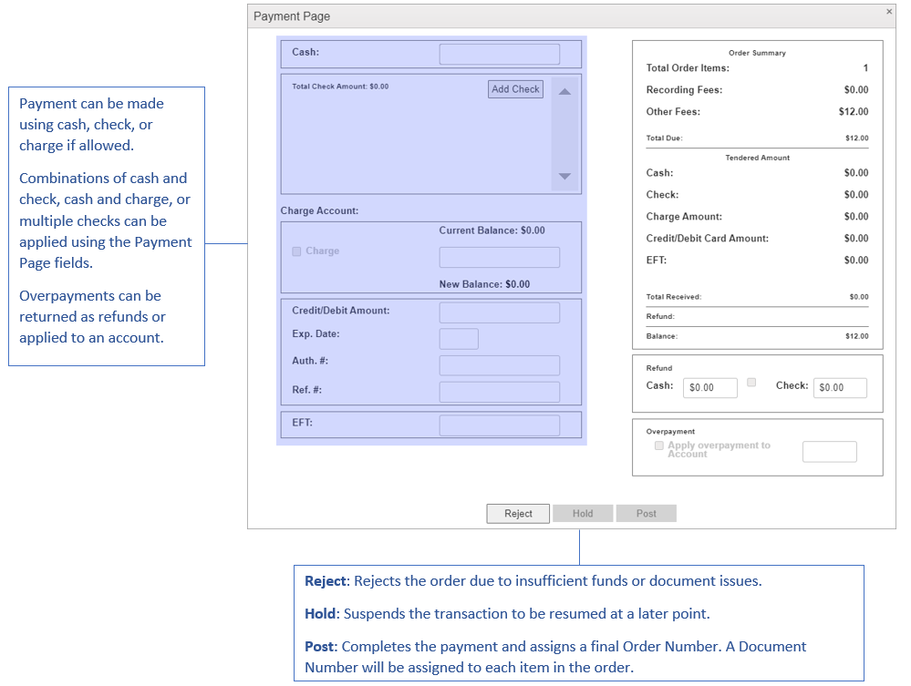Enable the Charge checkbox
Screen dimensions: 911x686
296,251
